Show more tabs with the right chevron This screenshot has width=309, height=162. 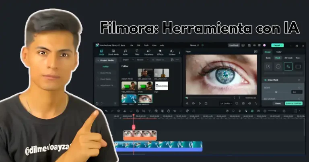[x=179, y=53]
